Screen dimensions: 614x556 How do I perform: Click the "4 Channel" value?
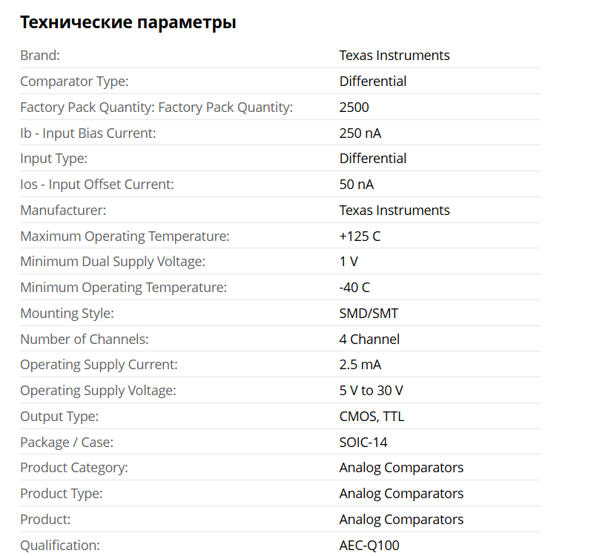tap(369, 340)
